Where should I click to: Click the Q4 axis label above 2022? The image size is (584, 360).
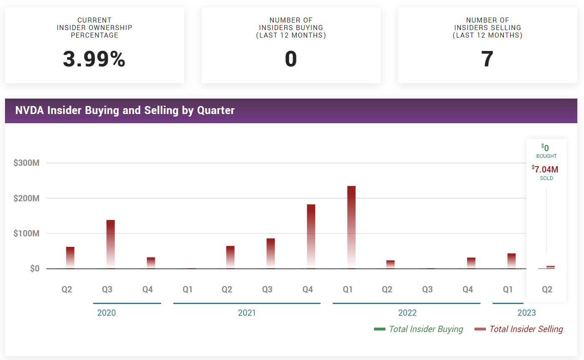coord(468,289)
